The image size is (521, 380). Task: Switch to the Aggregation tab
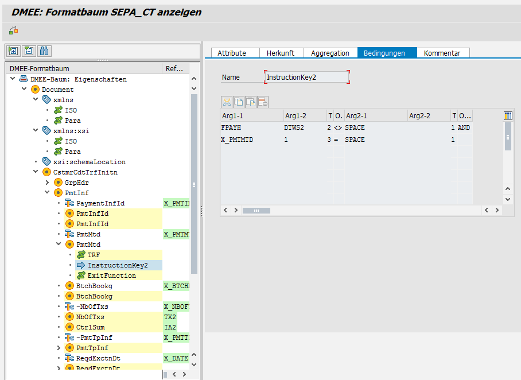(330, 53)
